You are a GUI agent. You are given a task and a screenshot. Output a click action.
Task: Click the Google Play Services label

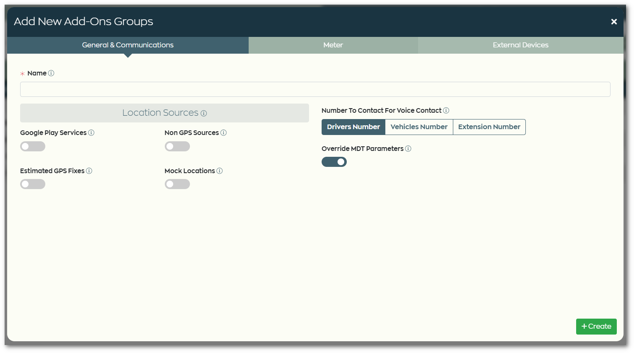pos(53,132)
